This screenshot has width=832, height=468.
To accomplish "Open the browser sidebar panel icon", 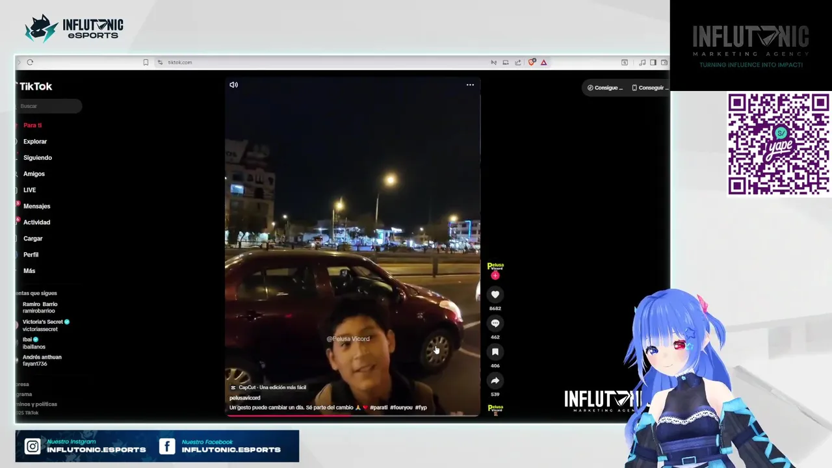I will click(653, 62).
